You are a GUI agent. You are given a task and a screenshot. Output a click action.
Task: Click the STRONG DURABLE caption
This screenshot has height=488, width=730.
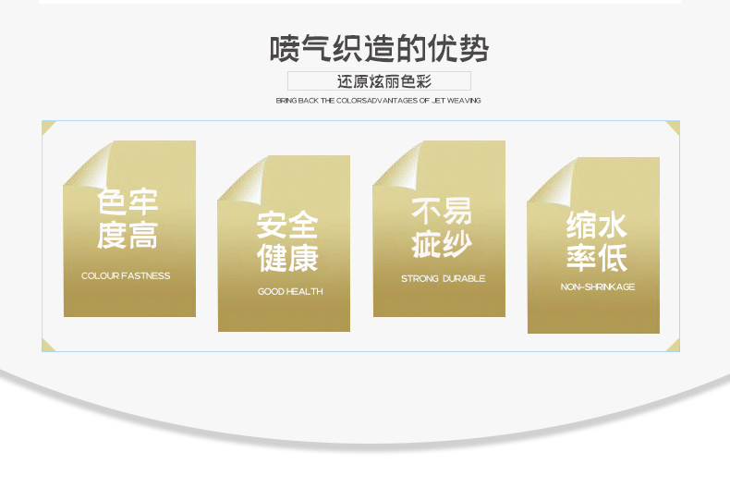pos(444,278)
